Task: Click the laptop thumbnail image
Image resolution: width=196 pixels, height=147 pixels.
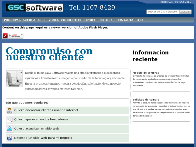Action: pos(14,79)
